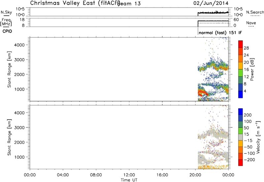Click '1000' range tick in power panel
This screenshot has height=182, width=264.
tap(19, 89)
